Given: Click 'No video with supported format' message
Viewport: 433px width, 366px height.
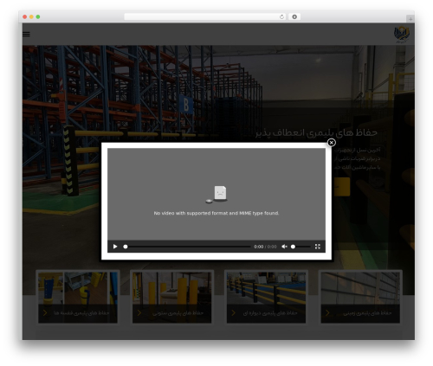Looking at the screenshot, I should pyautogui.click(x=216, y=213).
